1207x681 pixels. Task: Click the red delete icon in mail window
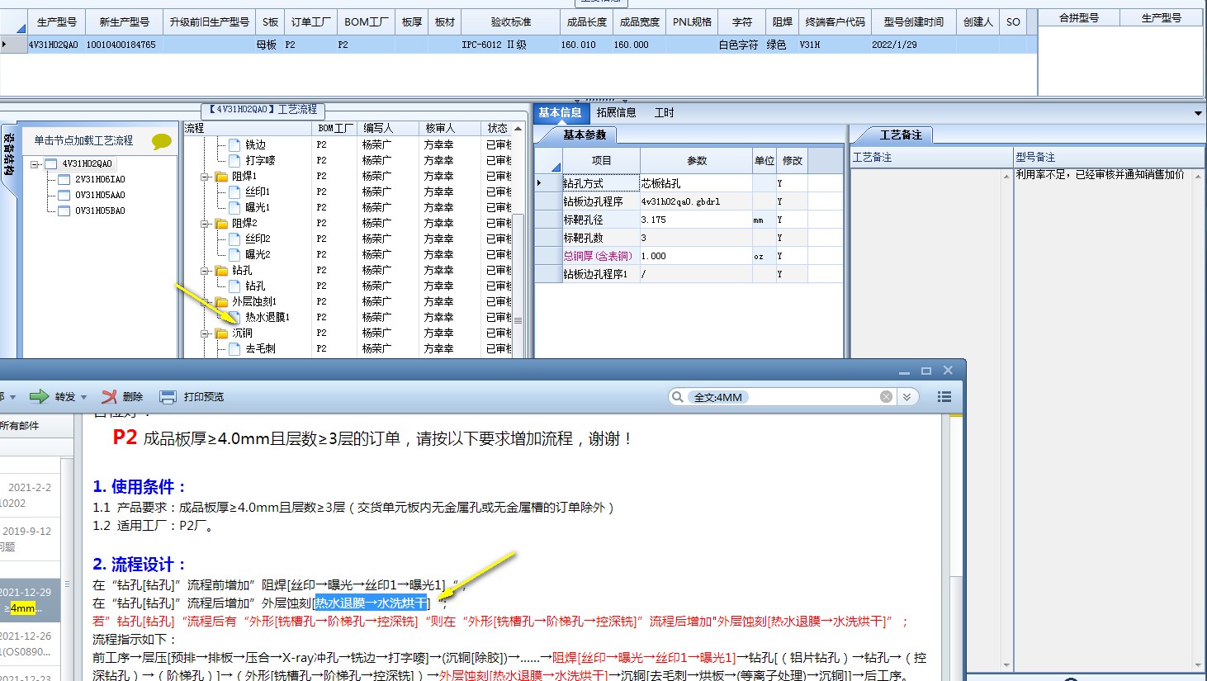coord(109,397)
